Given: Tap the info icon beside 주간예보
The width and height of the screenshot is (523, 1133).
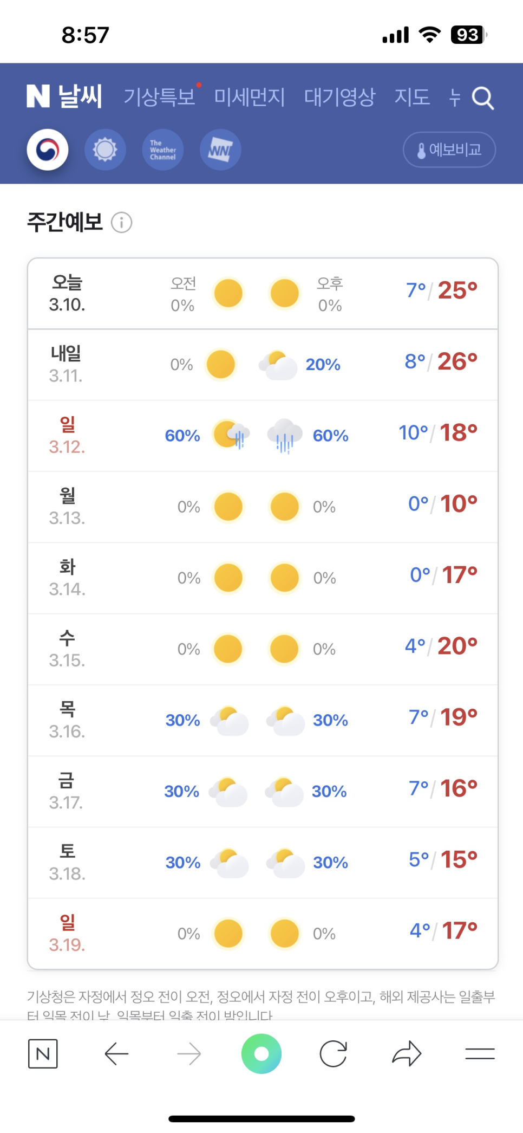Looking at the screenshot, I should [x=121, y=222].
